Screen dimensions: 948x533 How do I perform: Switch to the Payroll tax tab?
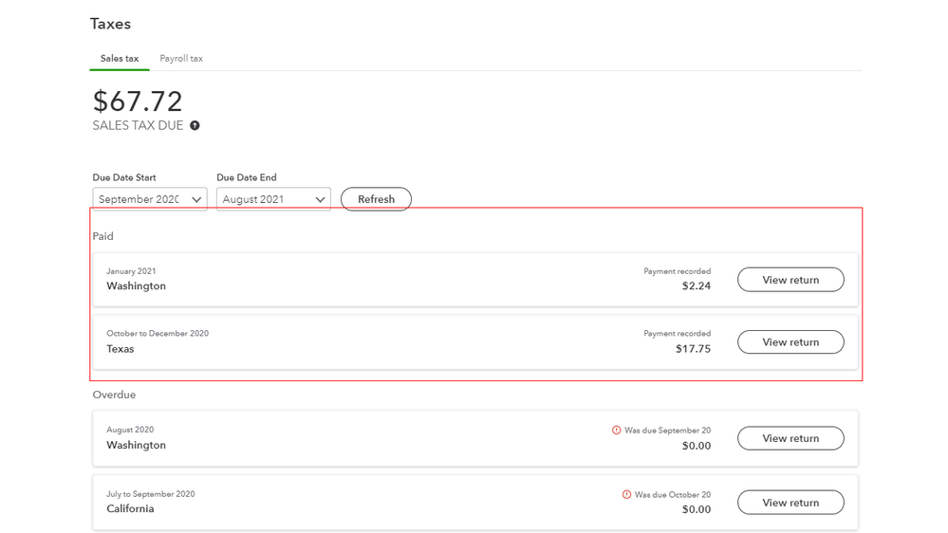coord(181,59)
